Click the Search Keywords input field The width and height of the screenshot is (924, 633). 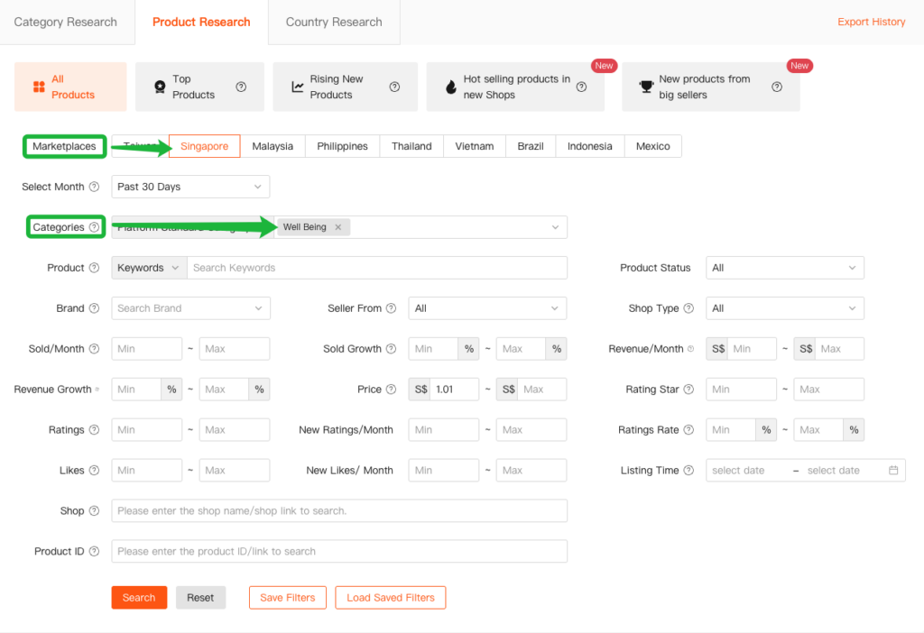[x=376, y=268]
